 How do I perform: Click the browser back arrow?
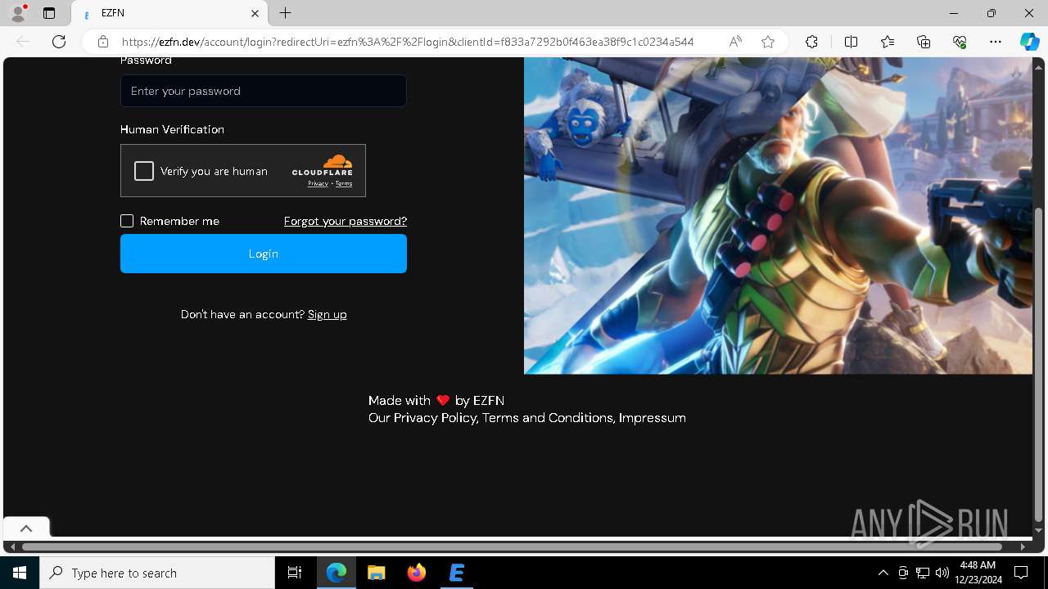tap(23, 42)
